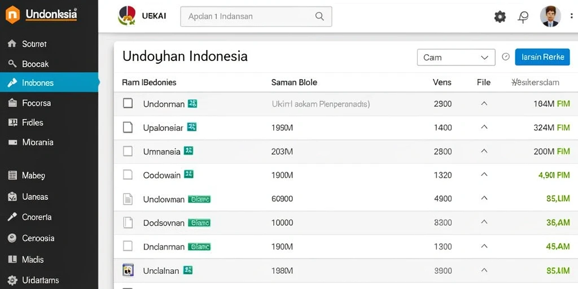The width and height of the screenshot is (578, 289).
Task: Tick the Umnaneia row checkbox
Action: tap(128, 151)
